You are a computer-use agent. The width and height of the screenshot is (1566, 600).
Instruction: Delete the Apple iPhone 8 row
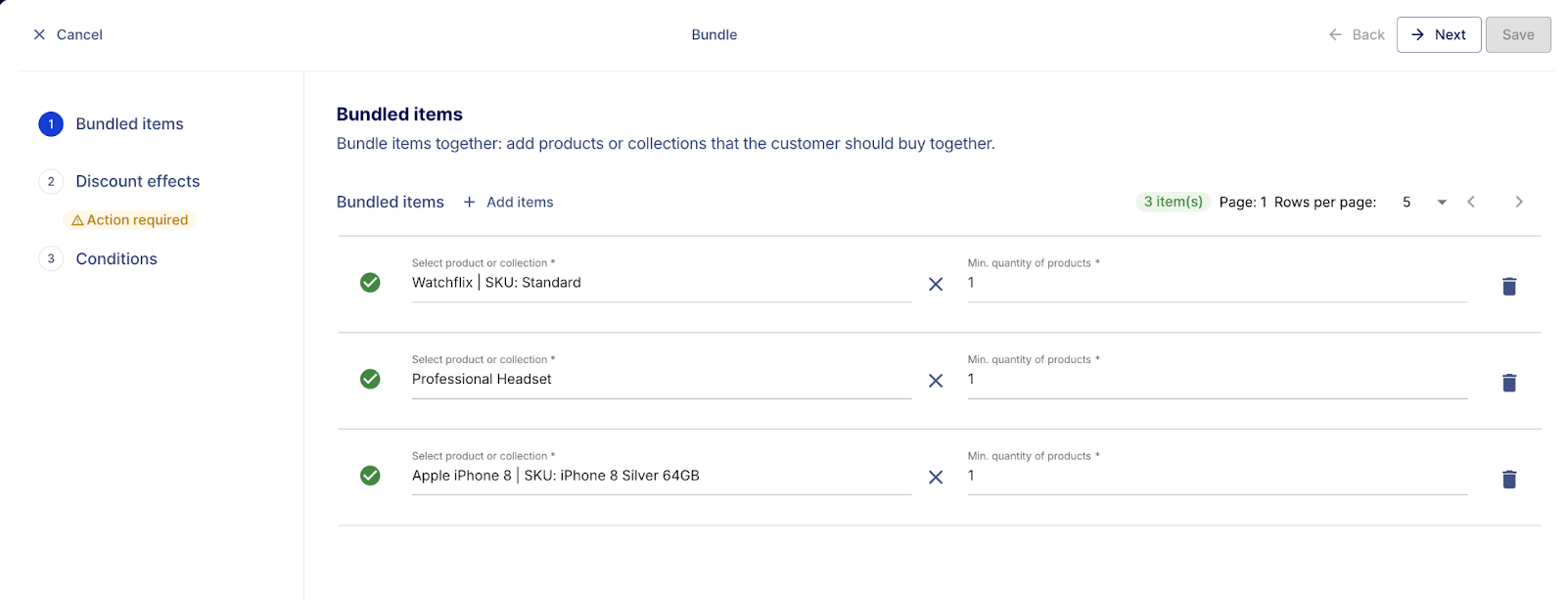[x=1508, y=479]
